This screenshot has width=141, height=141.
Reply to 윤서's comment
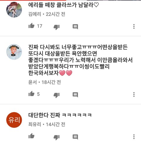(x=75, y=95)
